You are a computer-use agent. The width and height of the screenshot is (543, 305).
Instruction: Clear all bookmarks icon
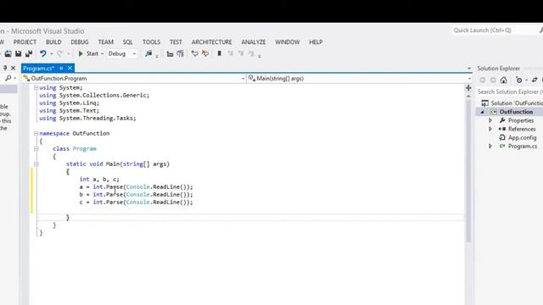251,53
